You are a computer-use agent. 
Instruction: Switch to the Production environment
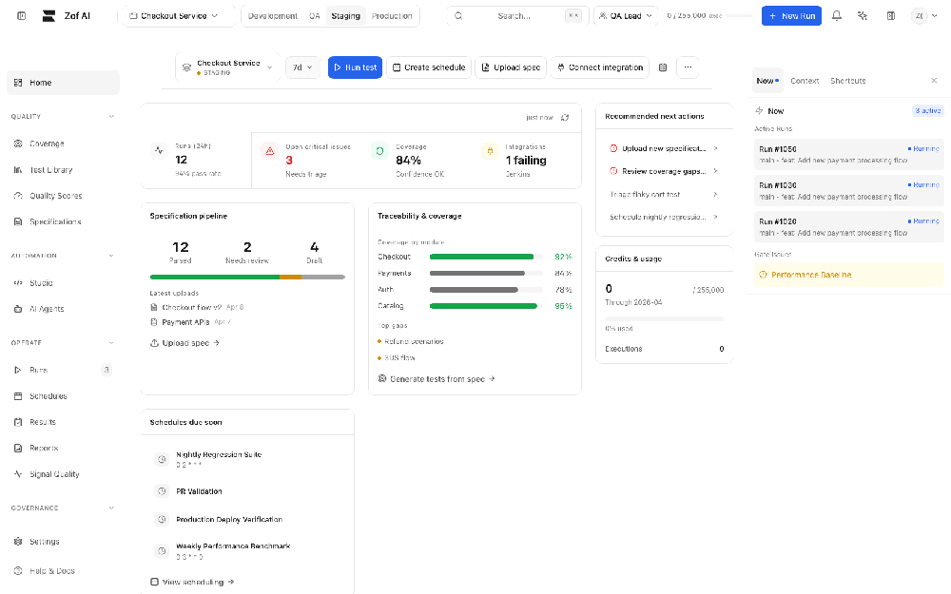coord(392,16)
